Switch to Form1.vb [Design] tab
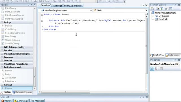The width and height of the screenshot is (181, 102). click(x=73, y=6)
